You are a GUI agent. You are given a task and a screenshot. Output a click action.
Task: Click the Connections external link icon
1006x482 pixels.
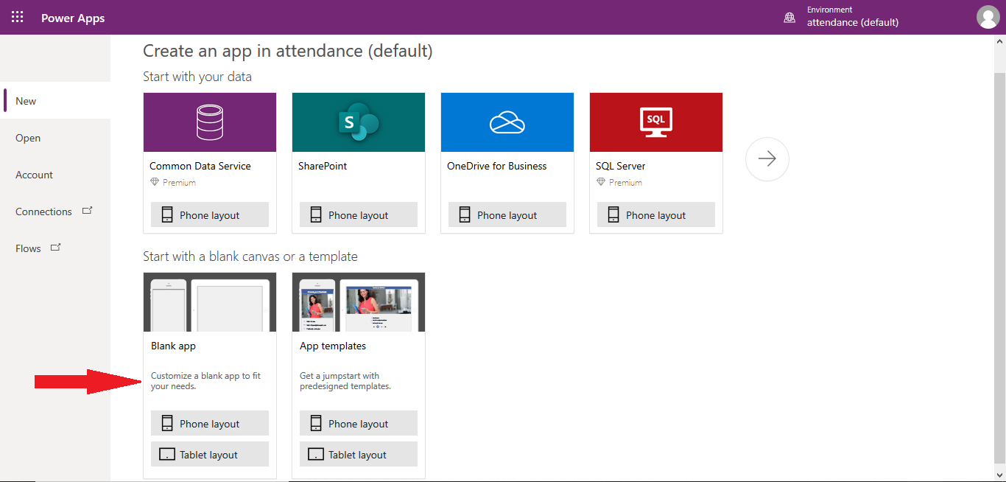[87, 209]
